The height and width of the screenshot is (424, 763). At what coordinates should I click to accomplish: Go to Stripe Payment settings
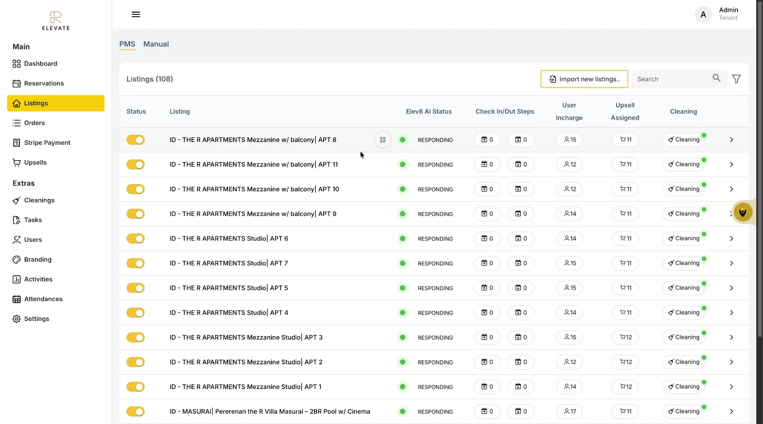pyautogui.click(x=47, y=142)
